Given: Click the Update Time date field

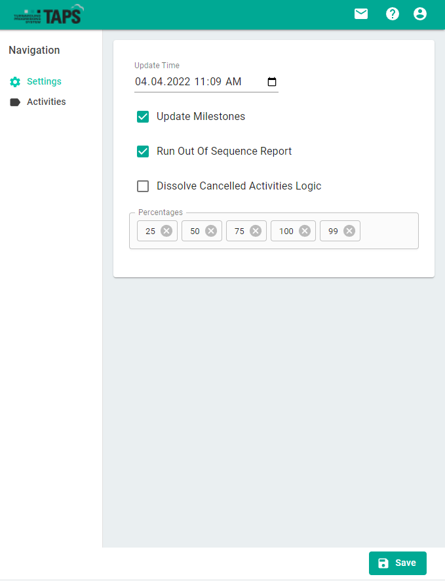Looking at the screenshot, I should coord(190,82).
